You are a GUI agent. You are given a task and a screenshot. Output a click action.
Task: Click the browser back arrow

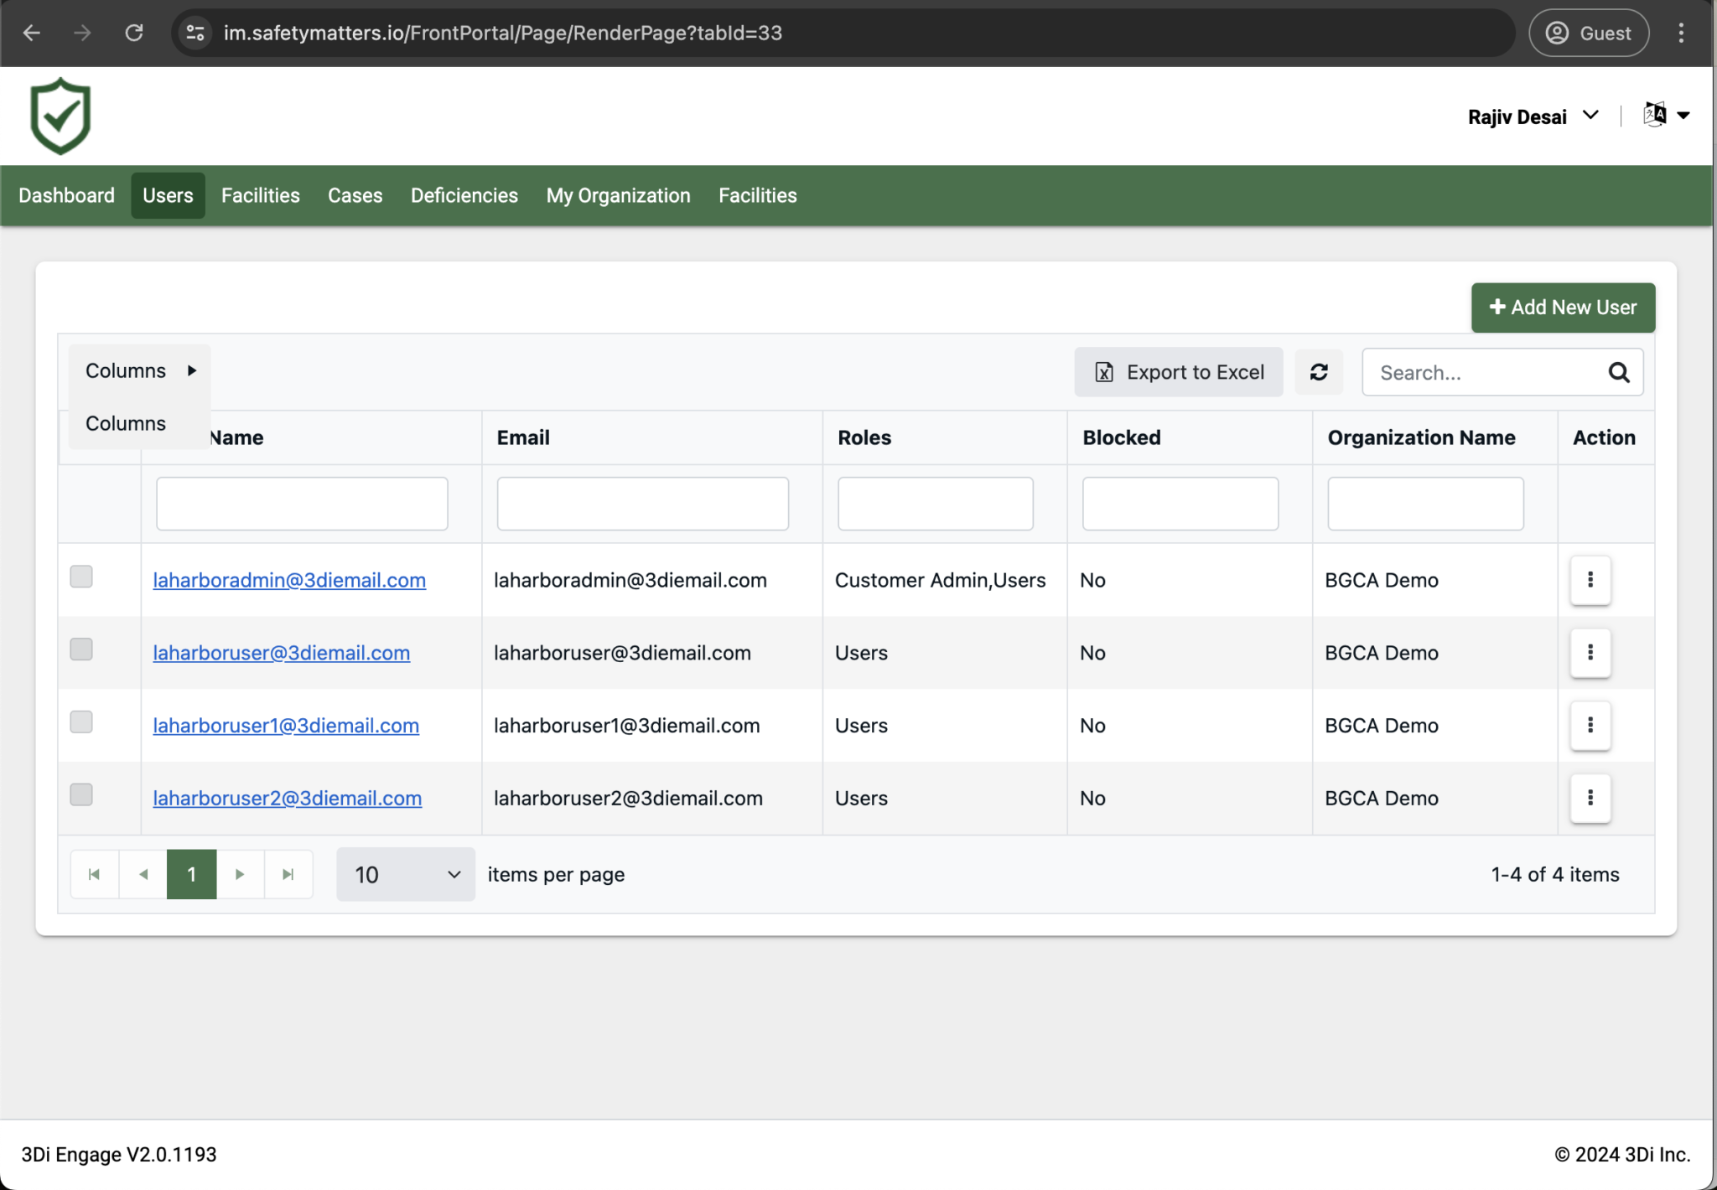32,33
